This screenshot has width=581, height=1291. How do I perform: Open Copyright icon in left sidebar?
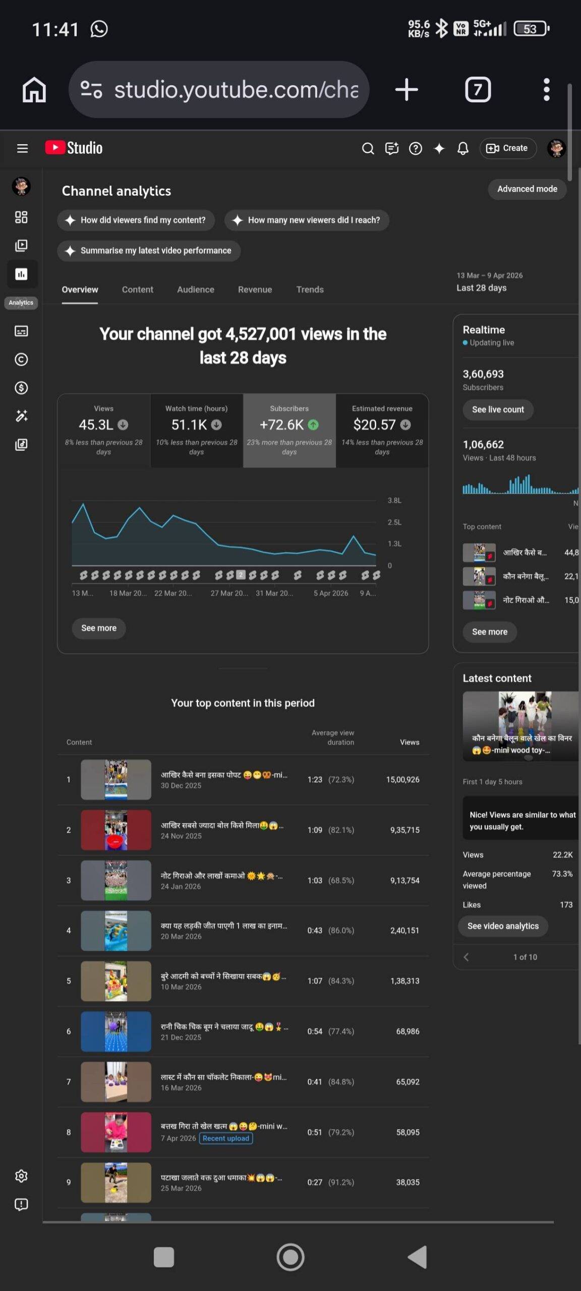click(x=21, y=360)
